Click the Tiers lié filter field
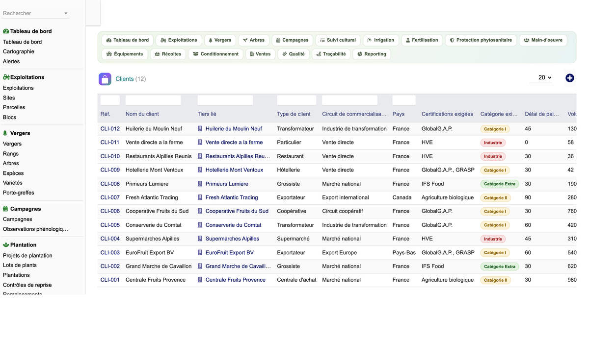This screenshot has height=364, width=589. tap(225, 100)
